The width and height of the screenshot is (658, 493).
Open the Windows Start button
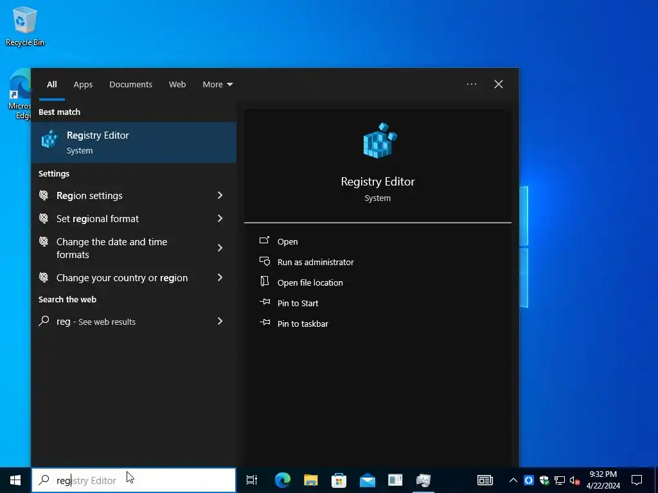(15, 480)
